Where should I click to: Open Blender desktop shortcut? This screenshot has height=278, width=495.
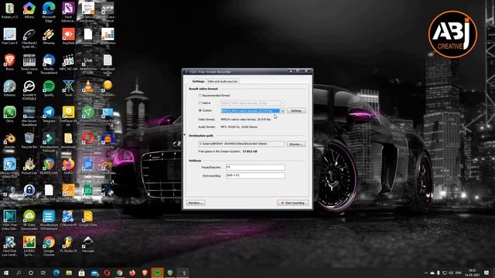pyautogui.click(x=9, y=141)
